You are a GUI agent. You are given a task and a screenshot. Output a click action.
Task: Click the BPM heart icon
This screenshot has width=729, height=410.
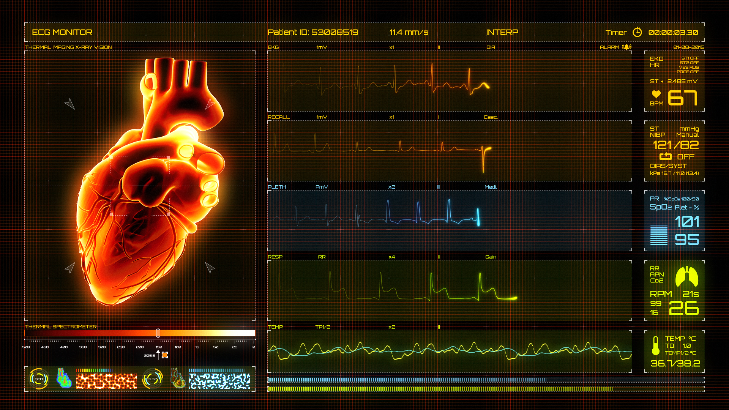point(656,94)
